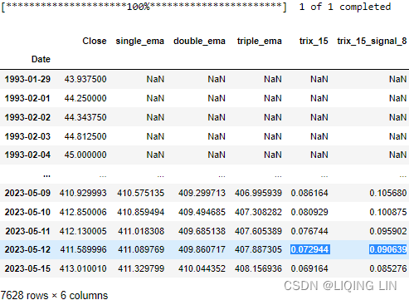The width and height of the screenshot is (409, 300).
Task: Click the trix_15 column header
Action: pyautogui.click(x=314, y=41)
